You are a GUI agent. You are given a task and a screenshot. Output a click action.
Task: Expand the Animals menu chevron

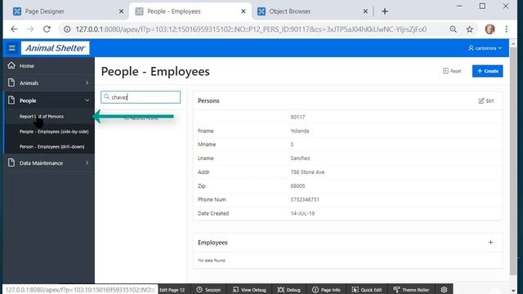pyautogui.click(x=87, y=82)
